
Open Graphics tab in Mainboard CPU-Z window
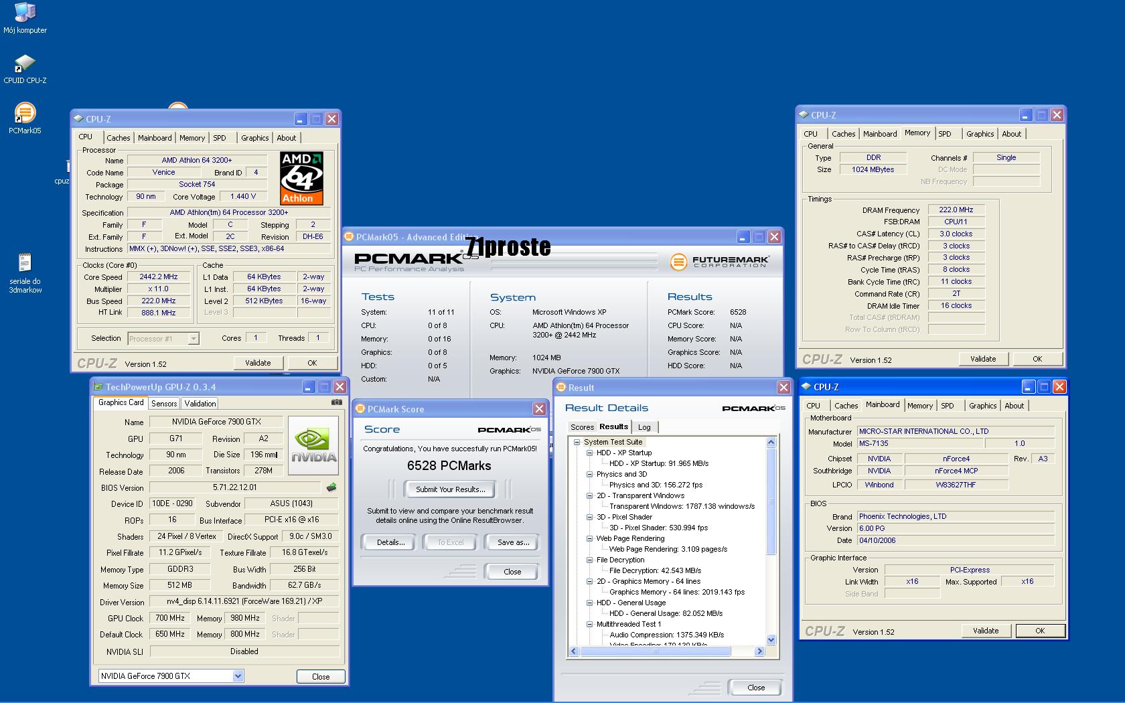pos(982,406)
